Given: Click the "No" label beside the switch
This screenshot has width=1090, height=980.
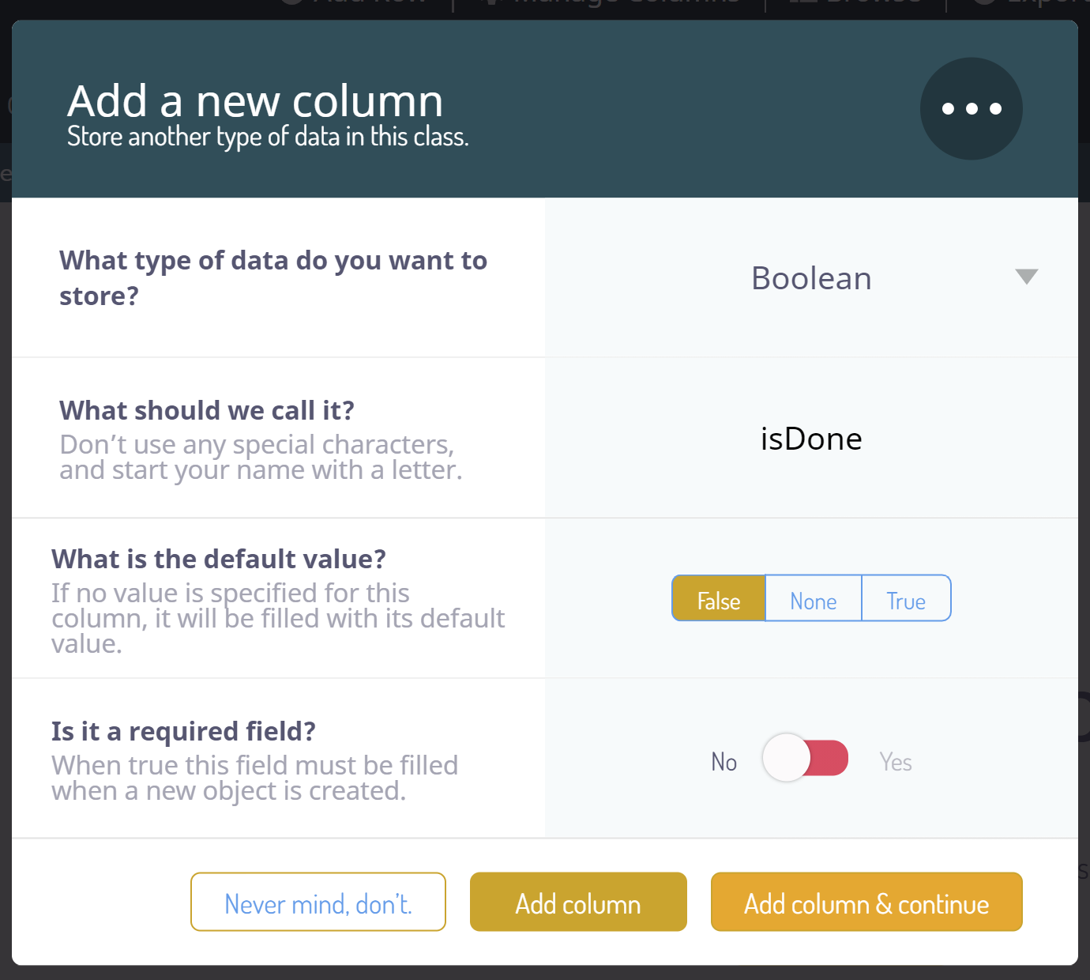Looking at the screenshot, I should (x=724, y=762).
